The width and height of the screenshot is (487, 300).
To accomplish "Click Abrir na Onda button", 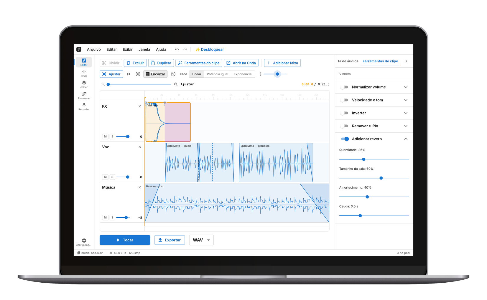I will click(241, 63).
